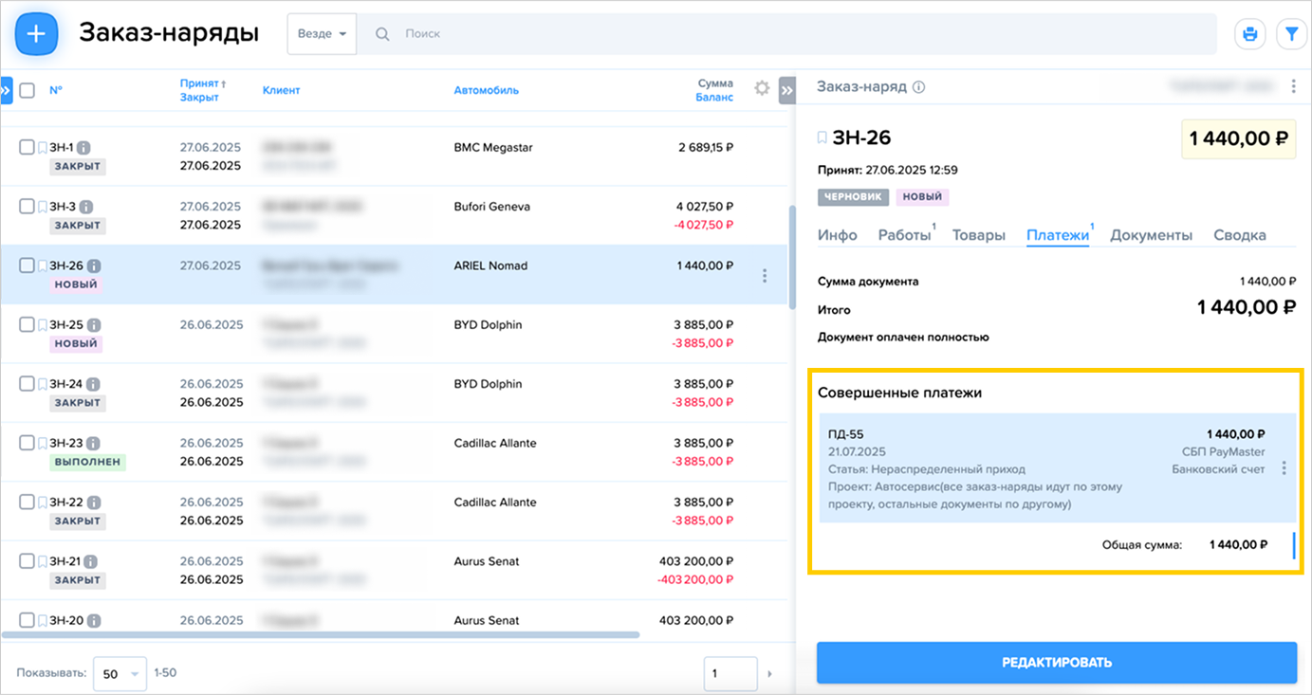Image resolution: width=1312 pixels, height=695 pixels.
Task: Open three-dot menu for ЗН-26 row
Action: 765,276
